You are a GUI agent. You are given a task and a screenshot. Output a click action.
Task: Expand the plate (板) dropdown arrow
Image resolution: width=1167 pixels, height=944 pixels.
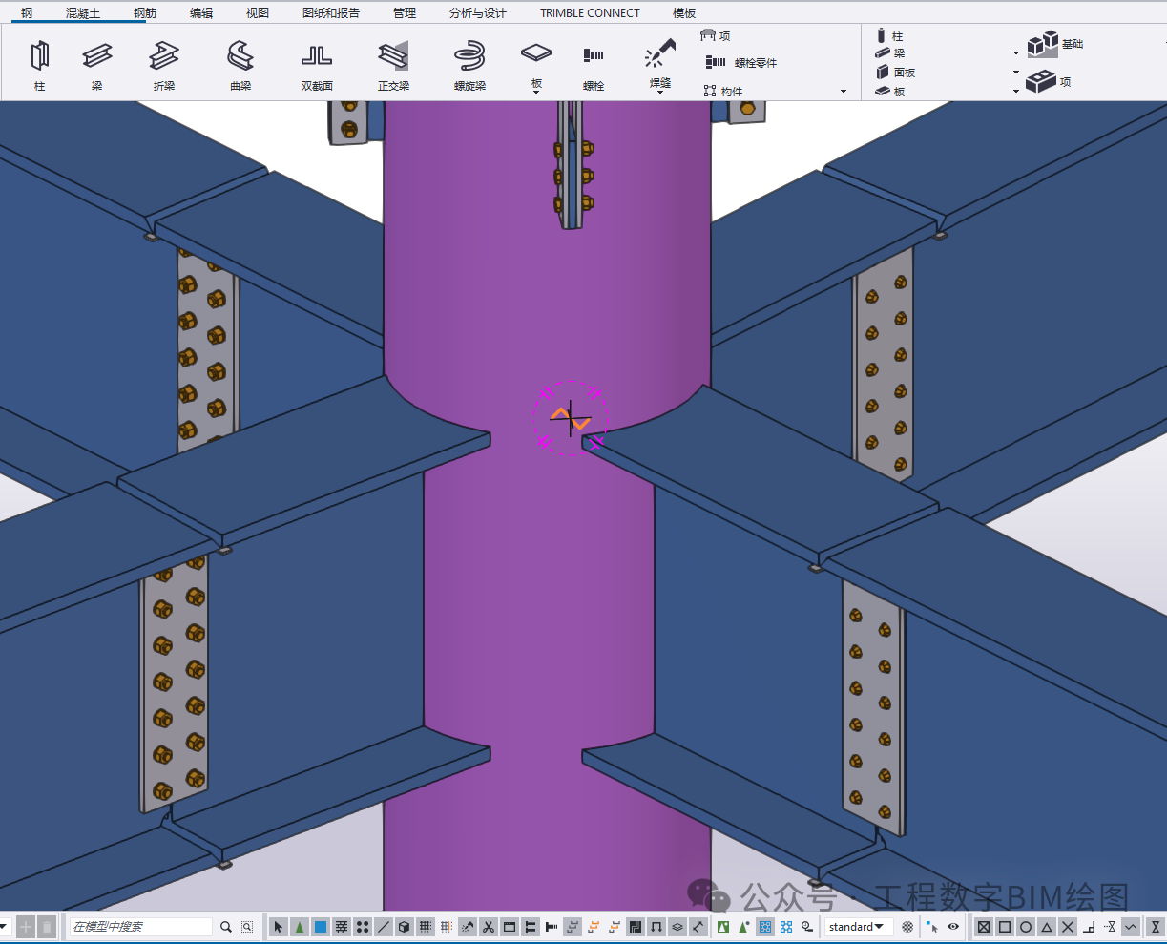click(x=536, y=93)
